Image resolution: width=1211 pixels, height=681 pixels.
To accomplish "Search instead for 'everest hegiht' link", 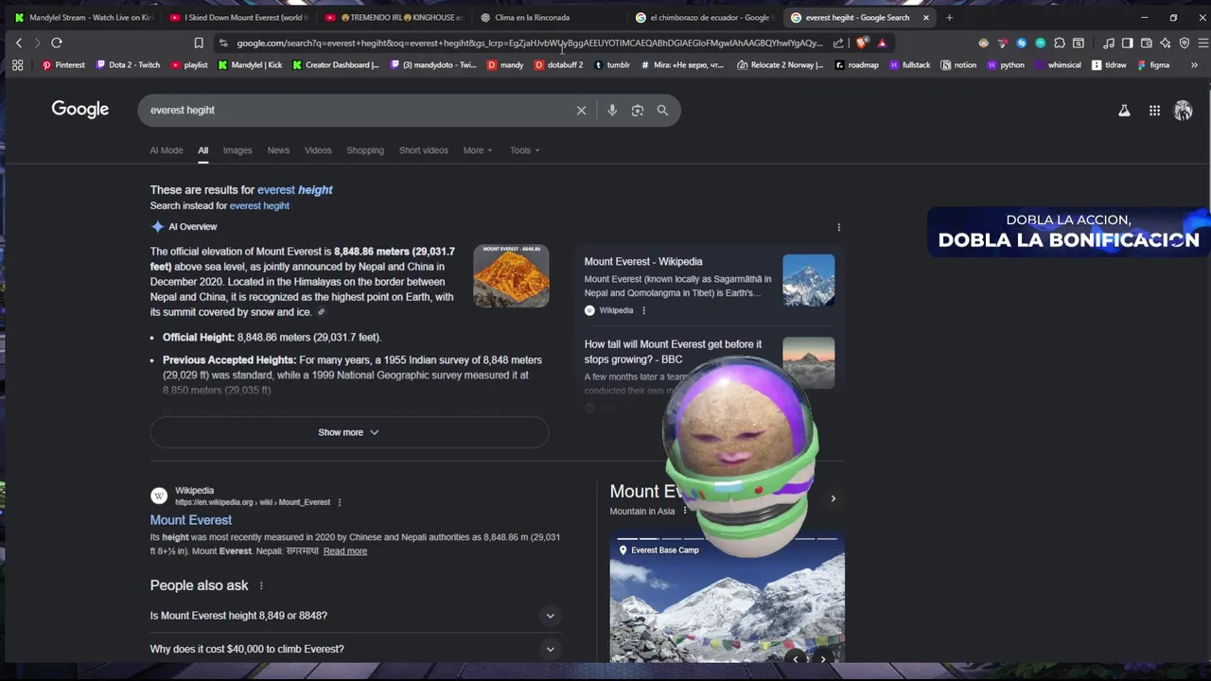I will 259,206.
